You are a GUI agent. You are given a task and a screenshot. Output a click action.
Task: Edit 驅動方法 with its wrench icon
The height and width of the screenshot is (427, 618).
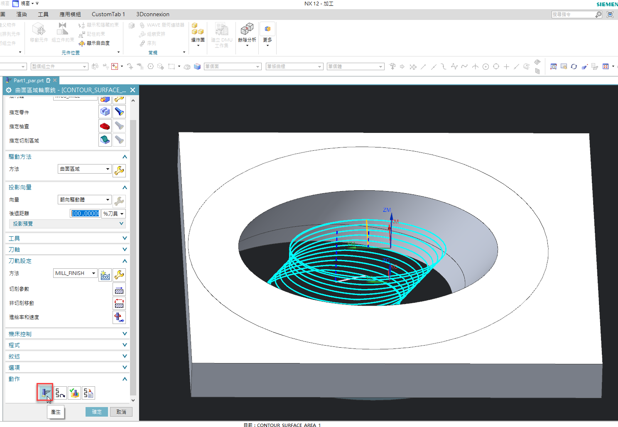point(119,170)
